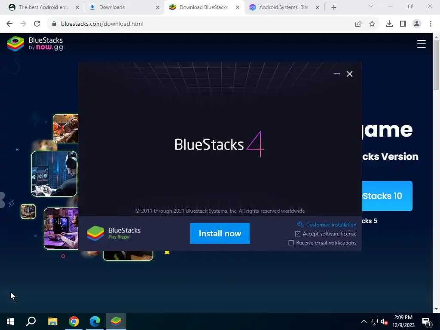
Task: Close the Download BlueStacks tab
Action: (237, 7)
